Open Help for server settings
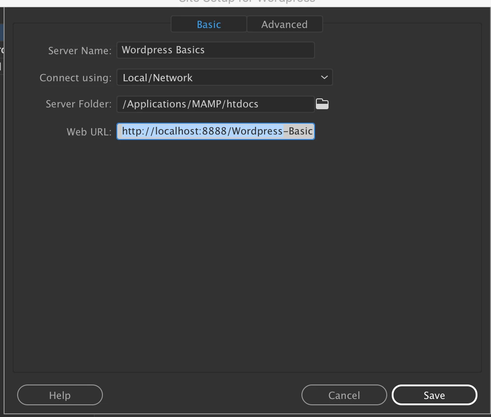Viewport: 491px width, 417px height. click(60, 395)
